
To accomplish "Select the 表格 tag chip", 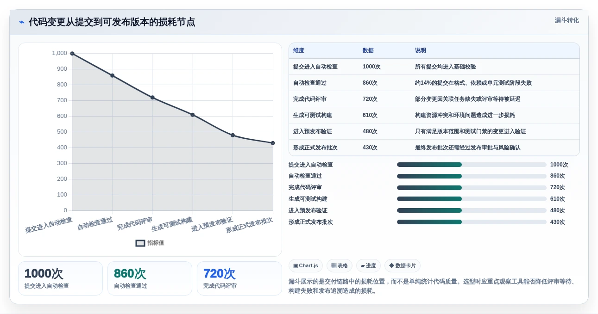I will coord(340,266).
